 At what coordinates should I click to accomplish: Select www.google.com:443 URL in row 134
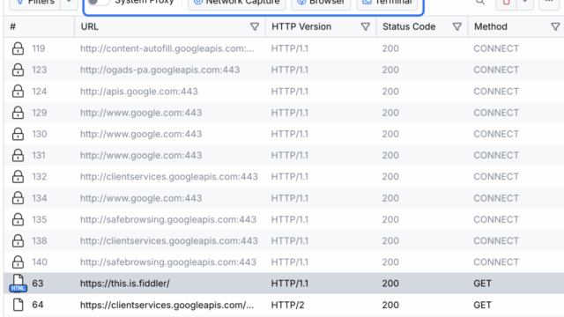141,198
